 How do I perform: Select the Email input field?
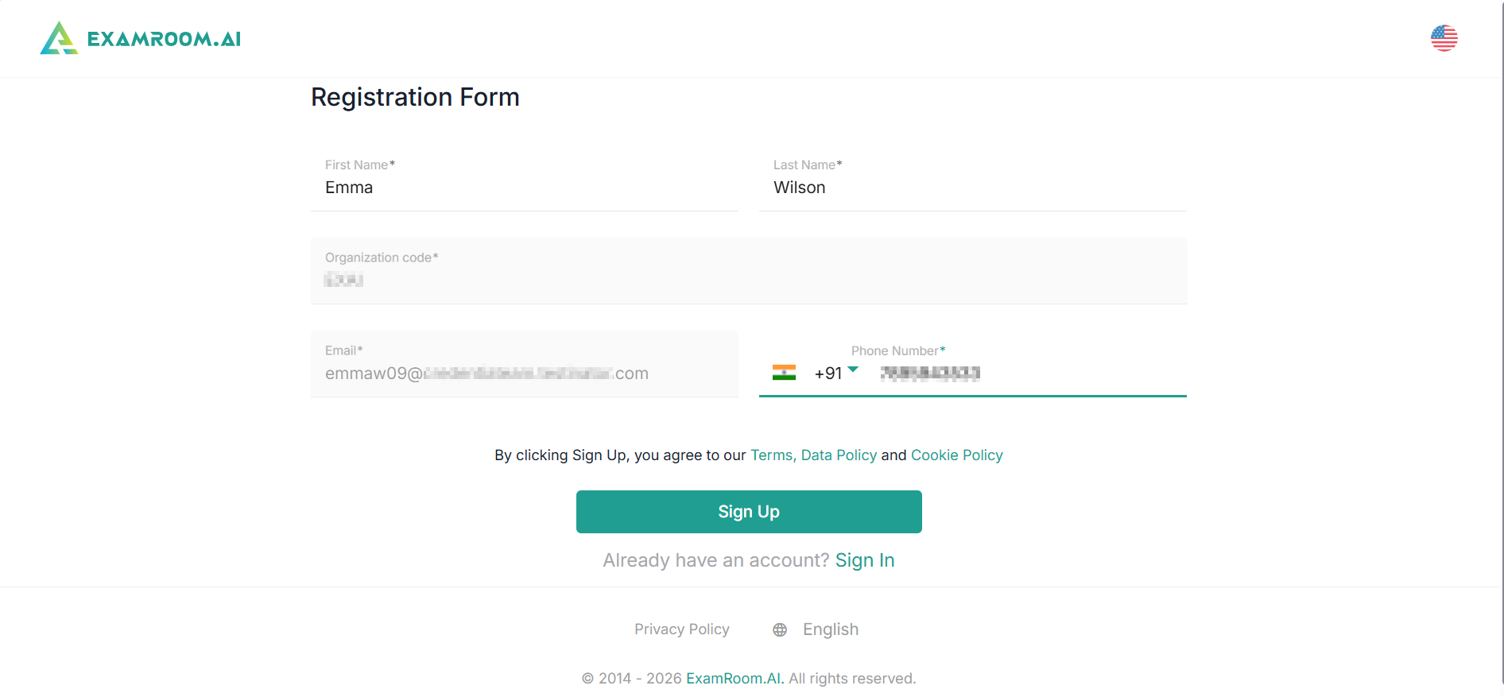524,374
